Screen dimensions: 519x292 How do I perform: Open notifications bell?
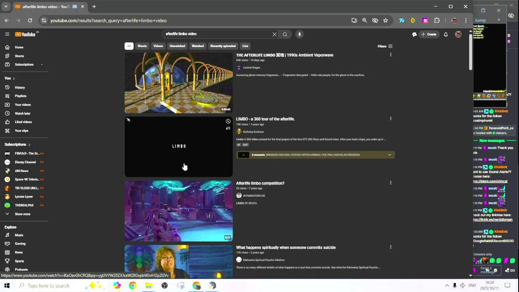click(446, 34)
